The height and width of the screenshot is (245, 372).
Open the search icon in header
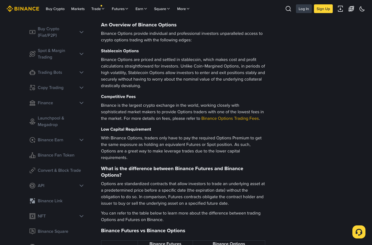tap(288, 9)
